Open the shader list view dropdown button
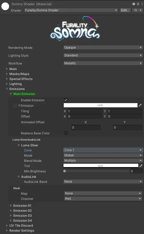The width and height of the screenshot is (144, 234). pos(137,10)
